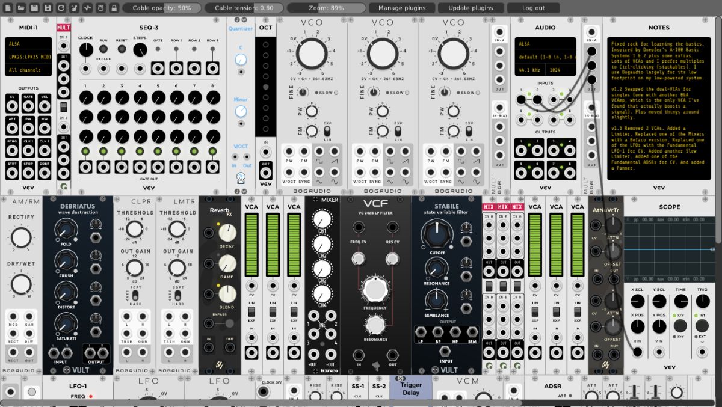Click the Update plugins button

pyautogui.click(x=471, y=8)
